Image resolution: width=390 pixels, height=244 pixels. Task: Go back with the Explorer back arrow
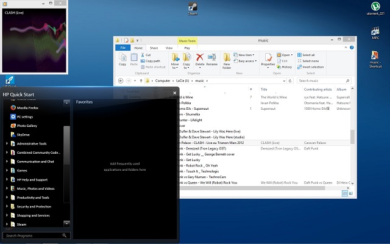(121, 81)
